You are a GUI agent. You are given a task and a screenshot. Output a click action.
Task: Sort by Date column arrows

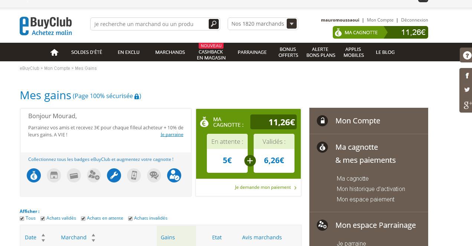click(43, 237)
